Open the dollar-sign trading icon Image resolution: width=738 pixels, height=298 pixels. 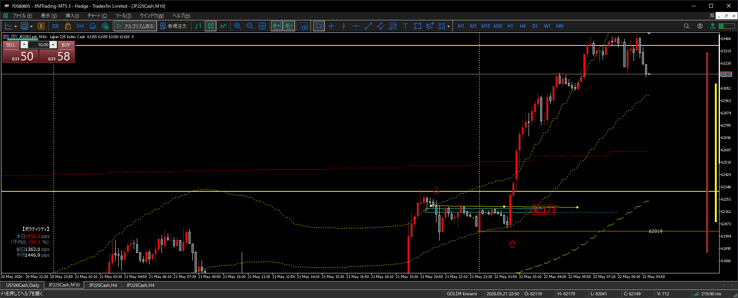click(41, 26)
